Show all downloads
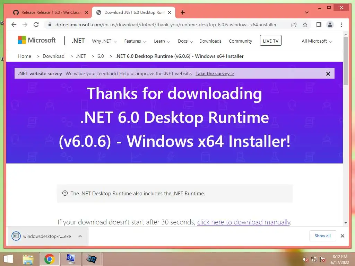This screenshot has width=355, height=266. click(322, 236)
